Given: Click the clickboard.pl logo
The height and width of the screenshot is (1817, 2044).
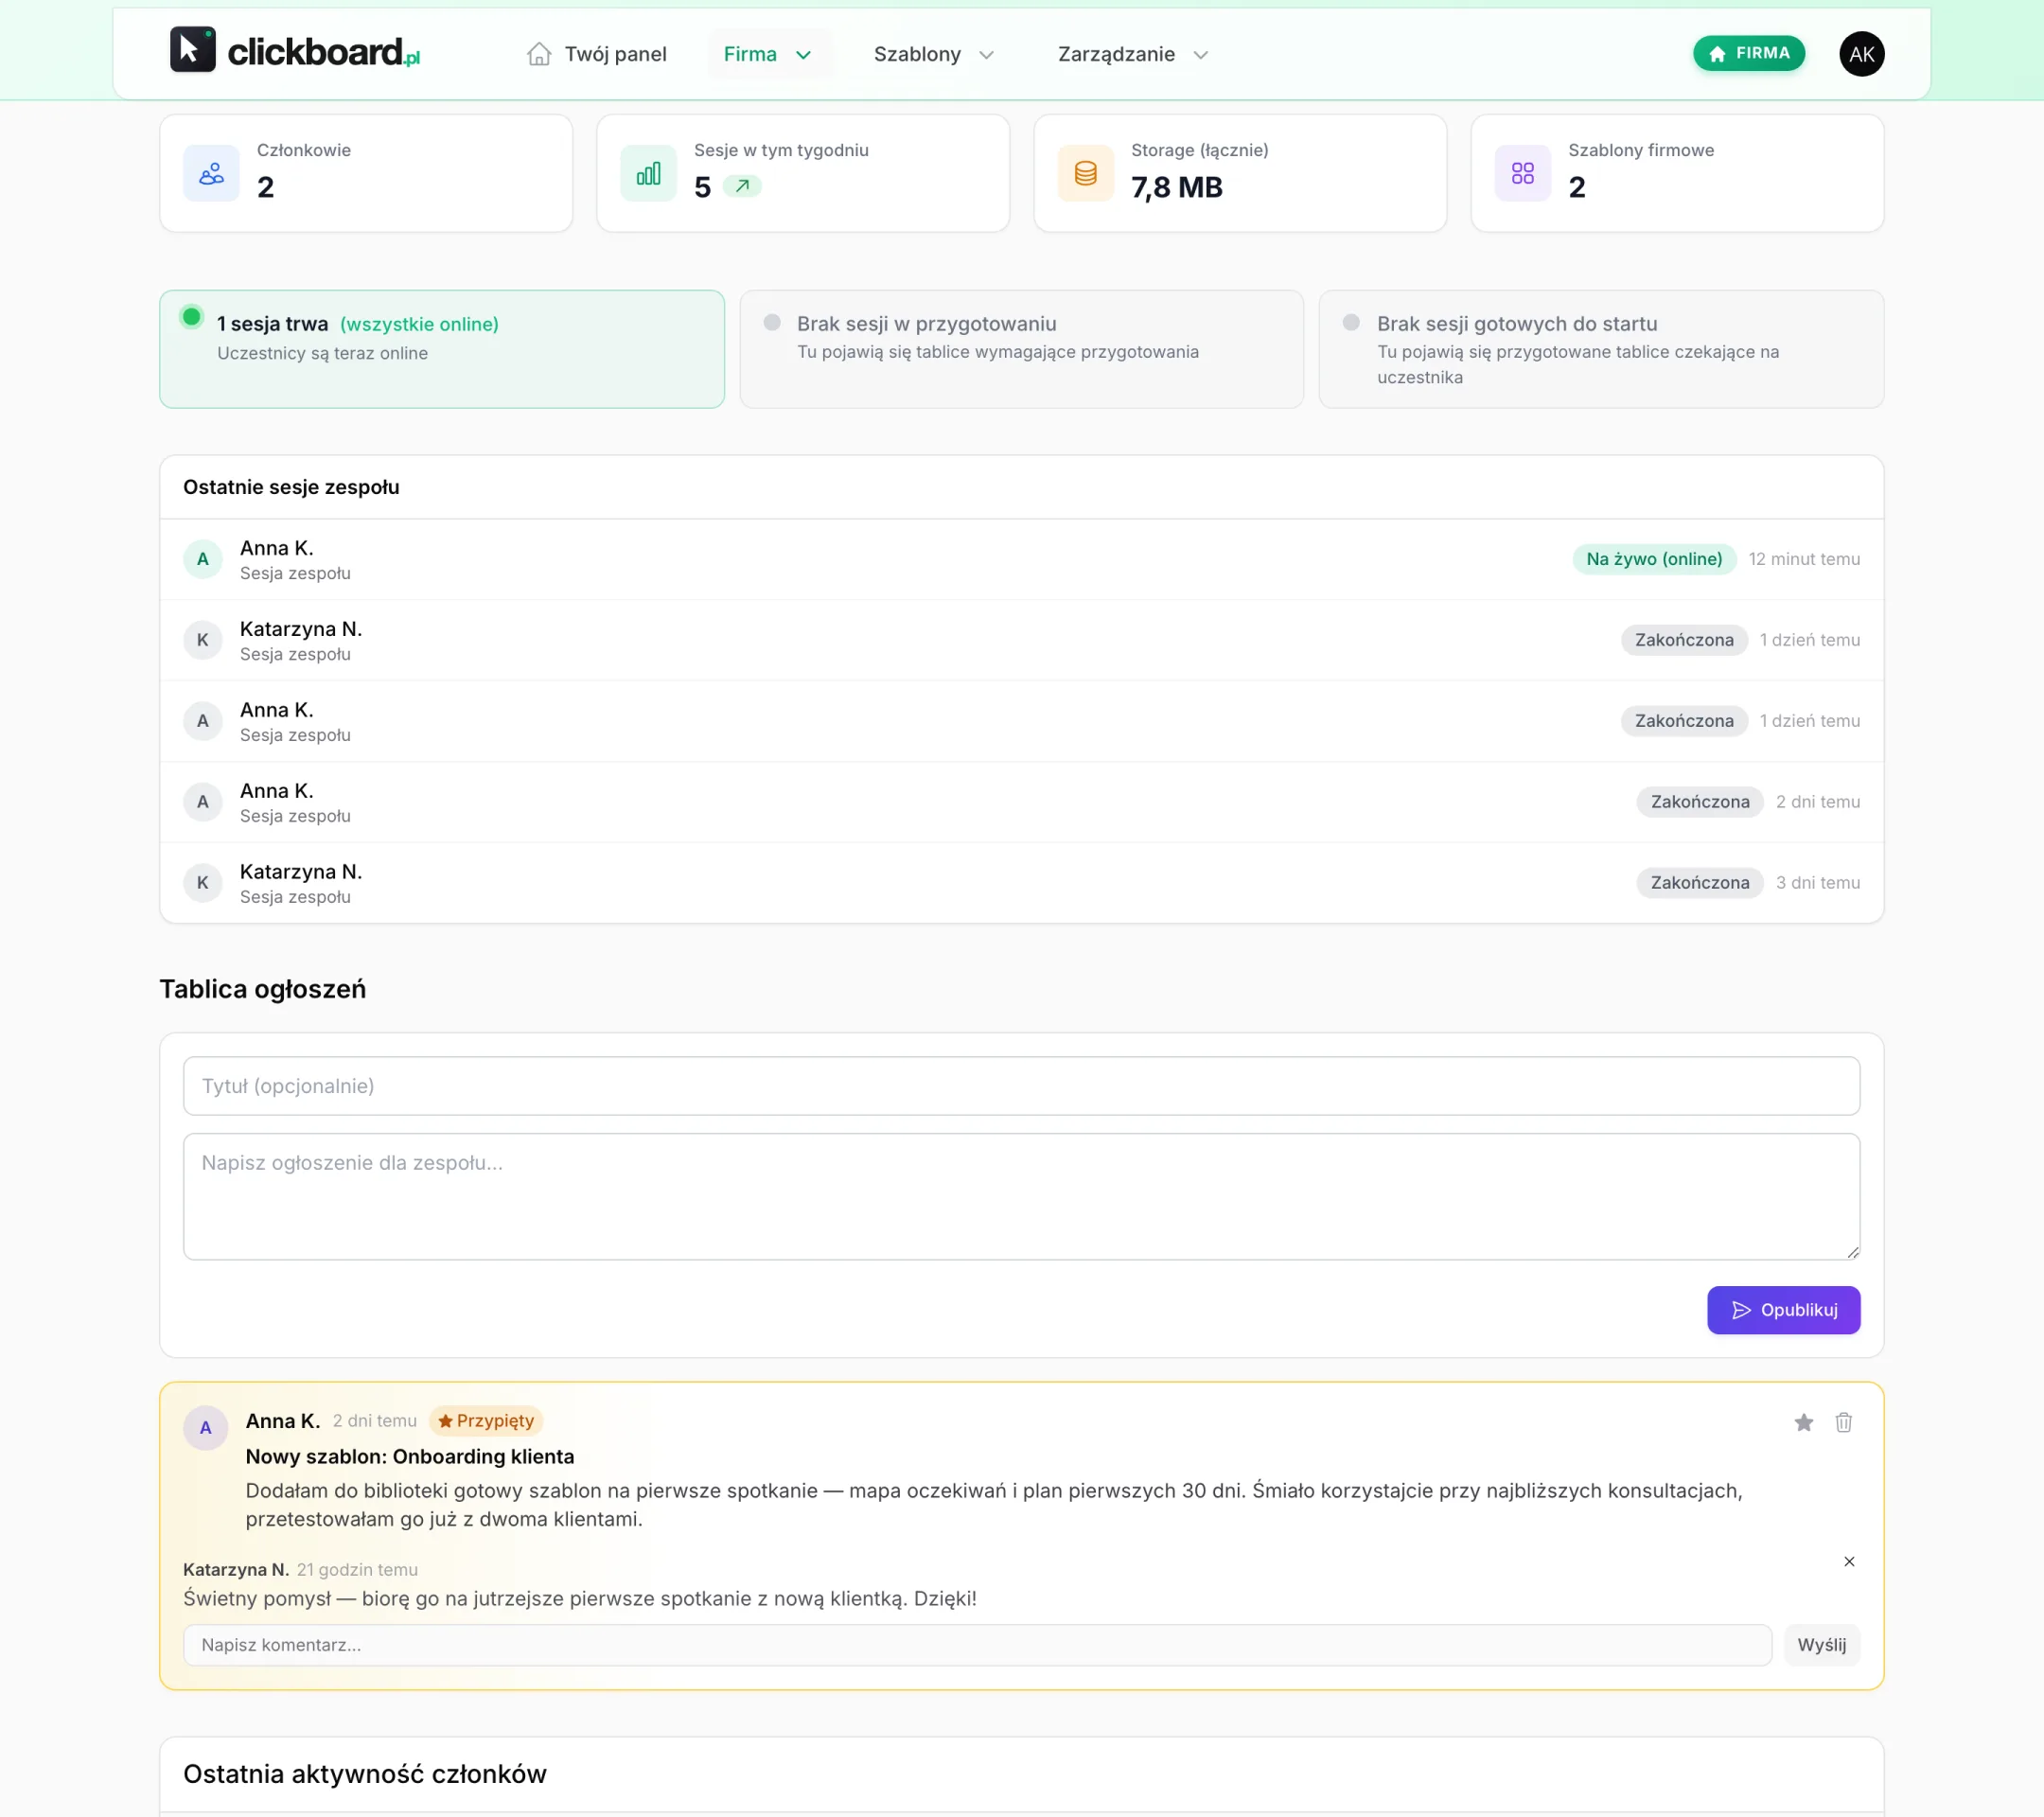Looking at the screenshot, I should tap(295, 51).
